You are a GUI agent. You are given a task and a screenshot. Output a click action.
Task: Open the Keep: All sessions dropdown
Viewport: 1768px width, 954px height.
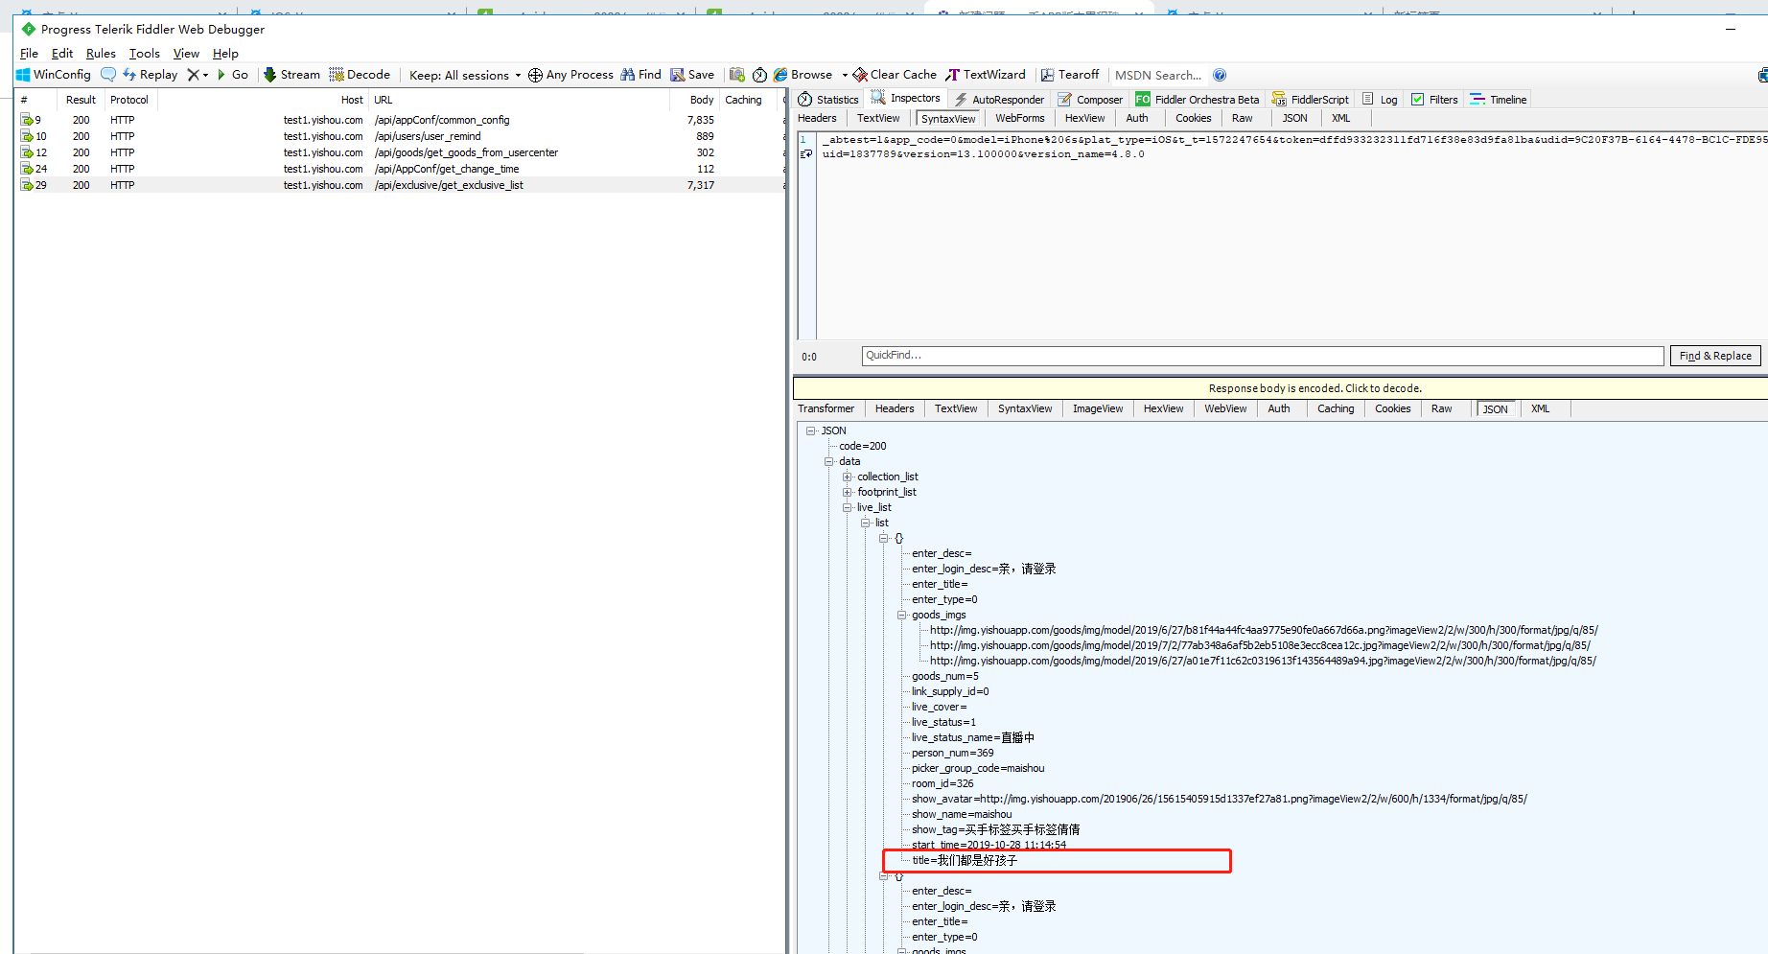click(465, 75)
